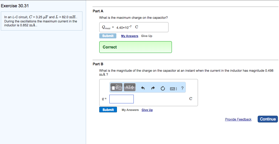Reset the answer box with circular arrow

coord(163,89)
